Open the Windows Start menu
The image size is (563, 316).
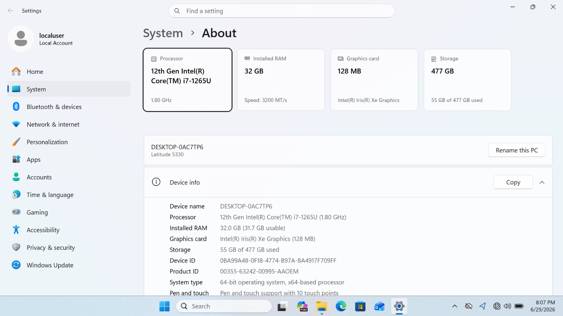point(164,306)
